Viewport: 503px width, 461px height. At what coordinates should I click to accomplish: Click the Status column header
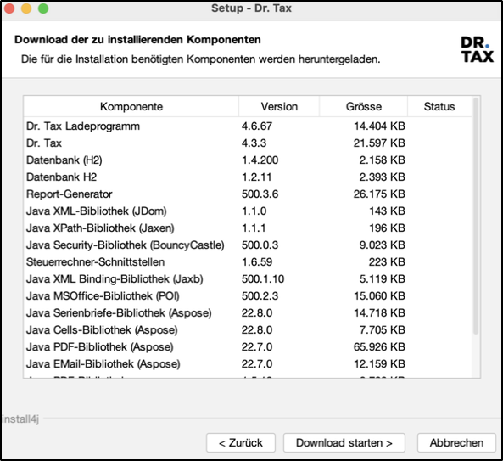439,107
